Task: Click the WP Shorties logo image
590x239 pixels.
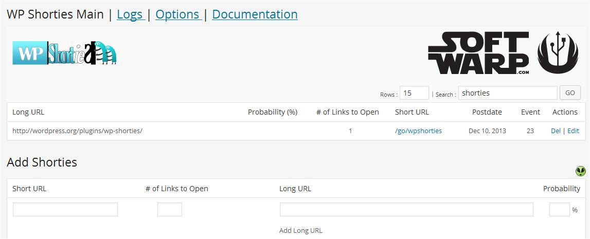Action: click(x=64, y=53)
